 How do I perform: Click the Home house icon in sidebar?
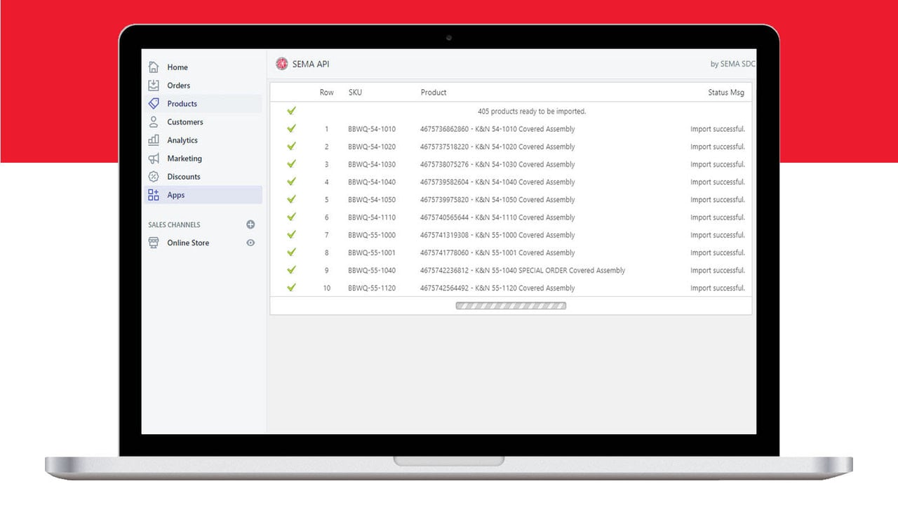click(154, 67)
